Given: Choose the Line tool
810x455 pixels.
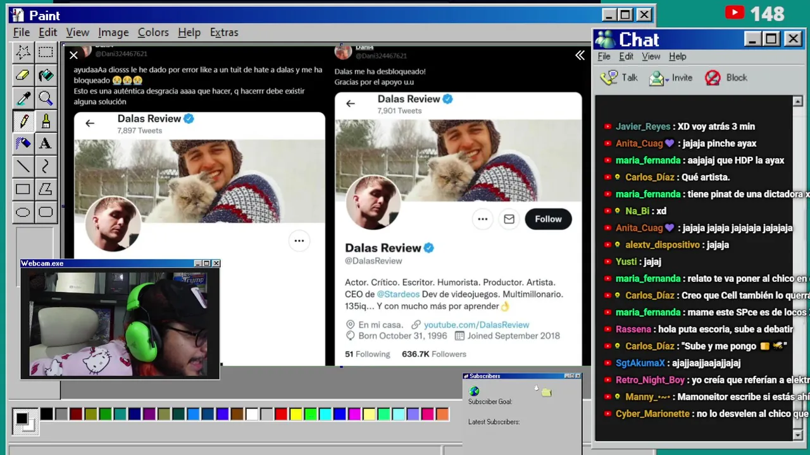Looking at the screenshot, I should tap(23, 166).
